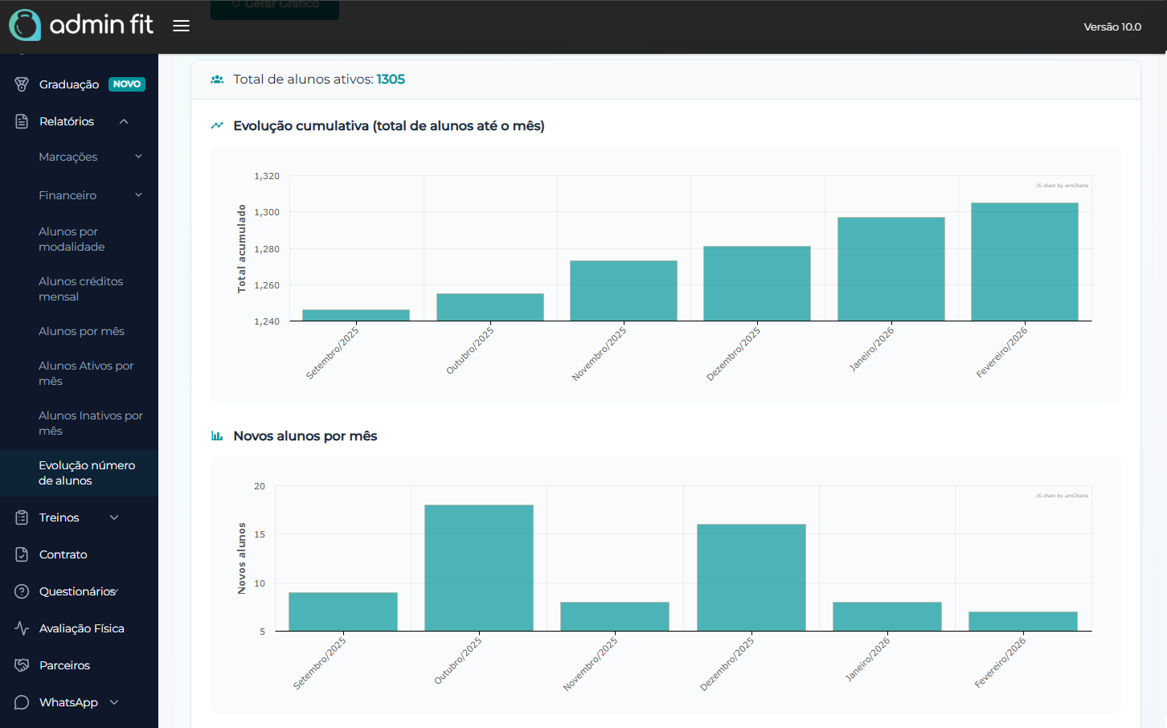
Task: Expand the Financeiro submenu
Action: [x=138, y=195]
